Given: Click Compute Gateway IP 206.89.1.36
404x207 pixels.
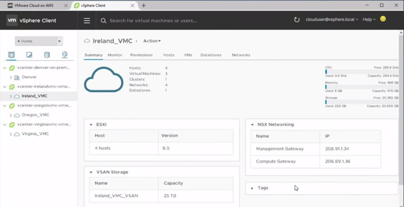Looking at the screenshot, I should coord(337,162).
